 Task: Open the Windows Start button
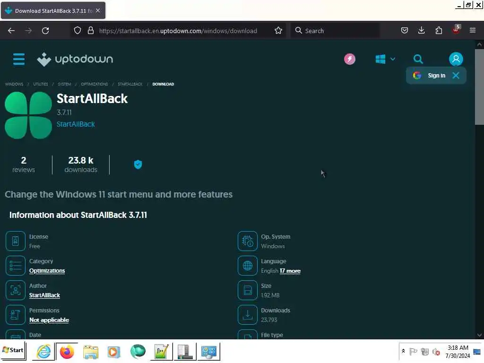(13, 351)
